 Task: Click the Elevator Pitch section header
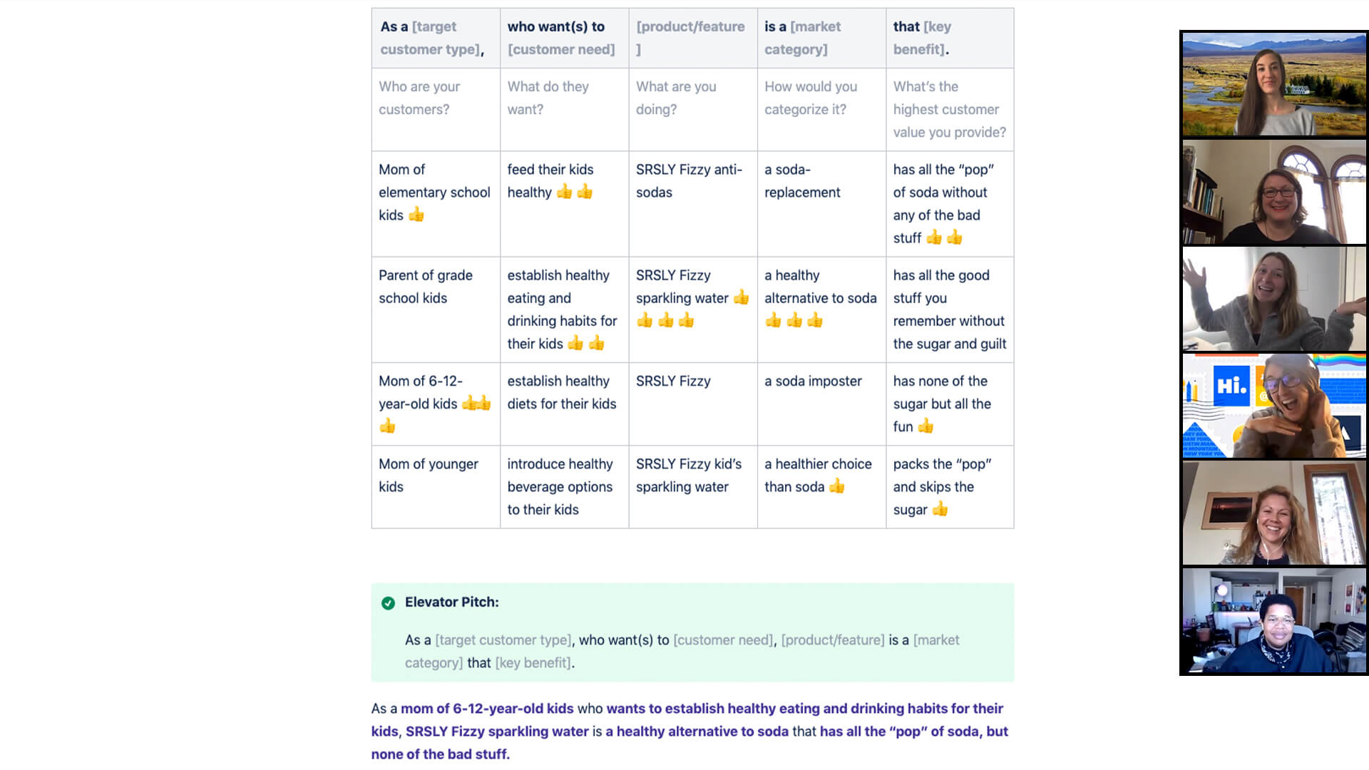tap(451, 602)
